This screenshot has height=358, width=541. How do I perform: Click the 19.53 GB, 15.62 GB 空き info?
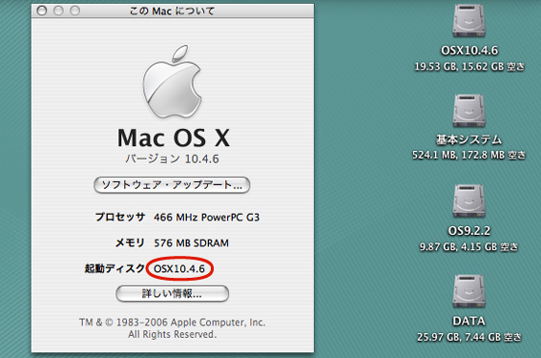pos(469,66)
